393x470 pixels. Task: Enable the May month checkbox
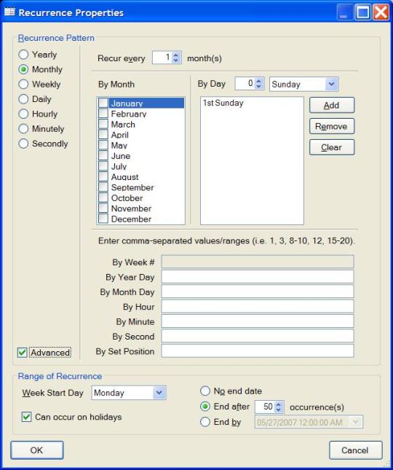[x=103, y=145]
